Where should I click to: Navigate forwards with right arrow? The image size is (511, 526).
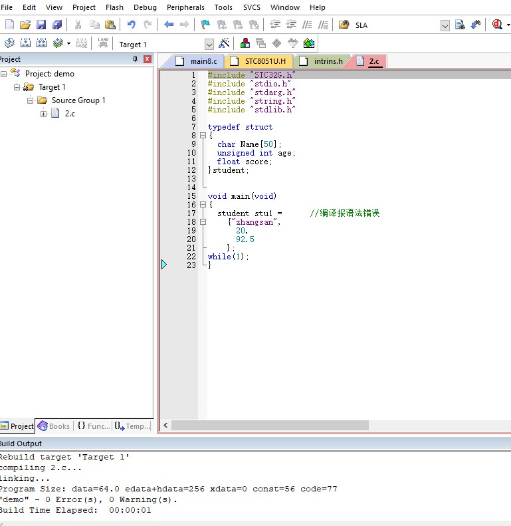tap(184, 25)
